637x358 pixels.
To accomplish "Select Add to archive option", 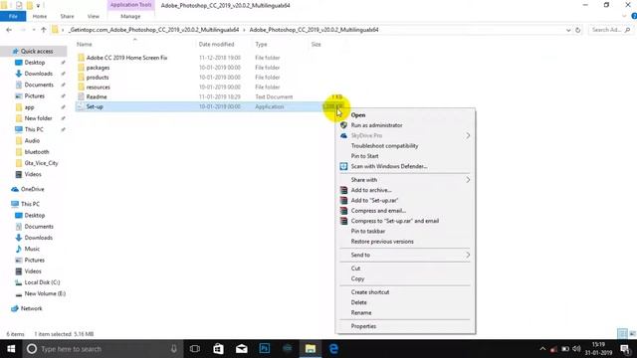I will pos(371,190).
